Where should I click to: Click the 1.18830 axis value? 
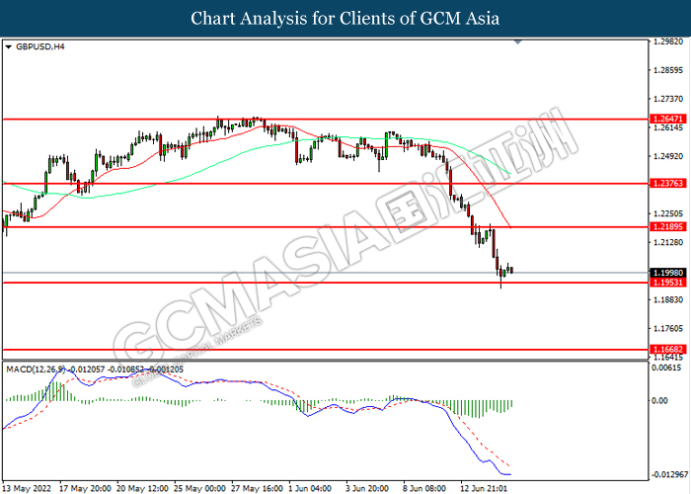click(668, 300)
